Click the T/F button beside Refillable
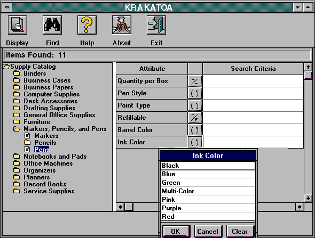 (x=195, y=118)
